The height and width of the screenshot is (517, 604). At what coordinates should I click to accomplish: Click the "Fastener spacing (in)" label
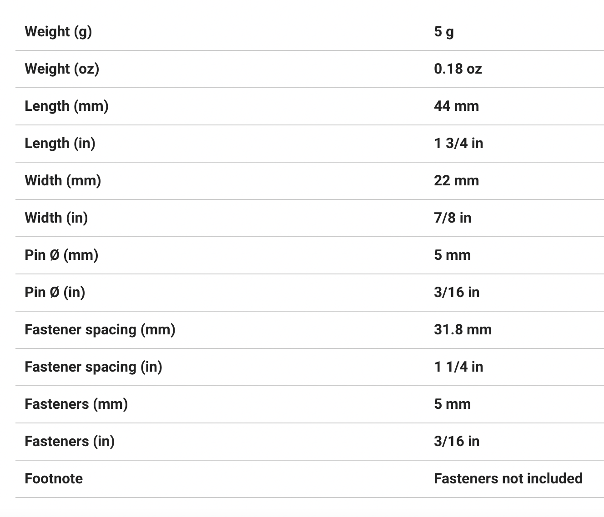click(x=93, y=367)
